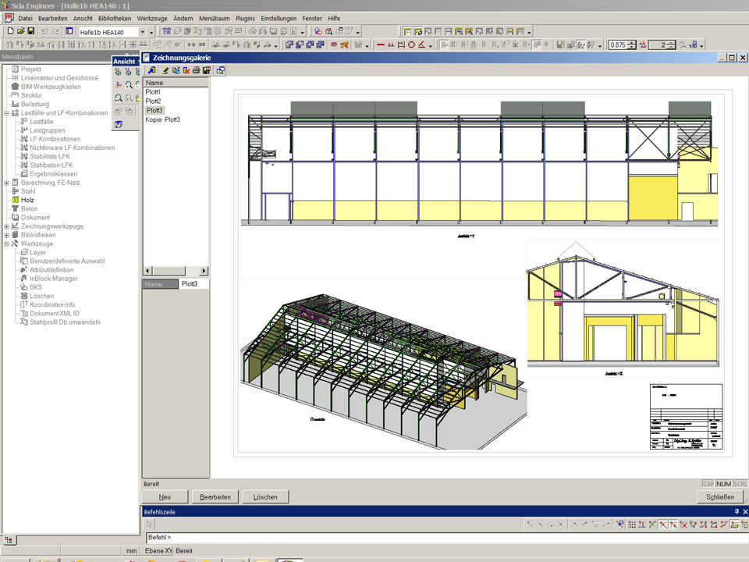Viewport: 749px width, 562px height.
Task: Click the Scia Engineer document icon in menu bar
Action: tap(9, 18)
